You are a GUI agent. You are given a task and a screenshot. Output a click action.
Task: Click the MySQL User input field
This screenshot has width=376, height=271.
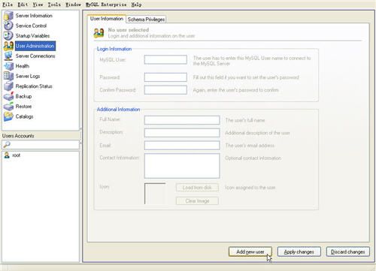point(165,59)
